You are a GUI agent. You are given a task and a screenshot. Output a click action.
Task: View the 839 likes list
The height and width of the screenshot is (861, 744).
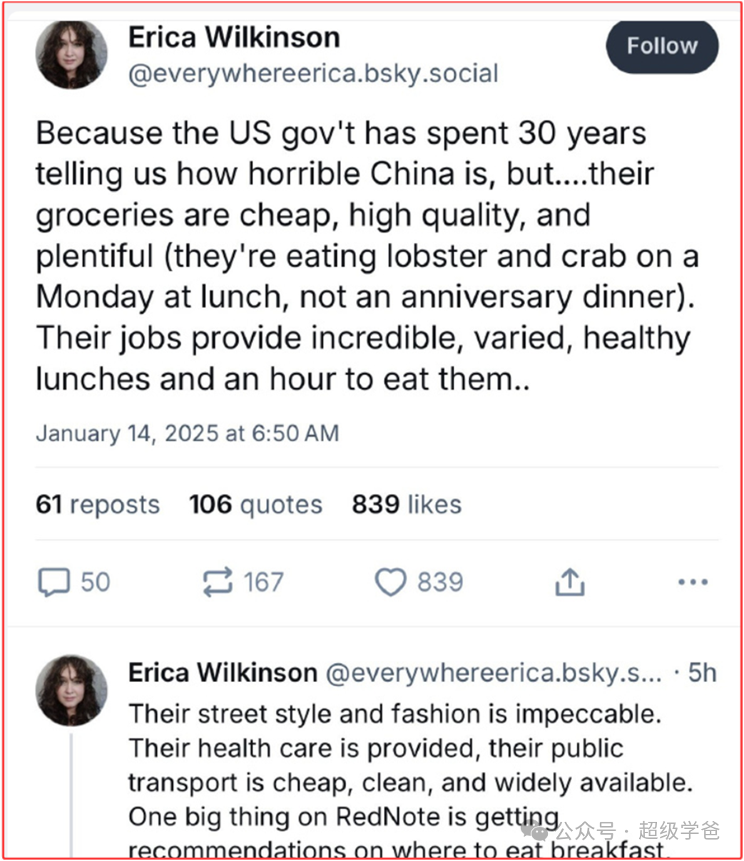(407, 505)
